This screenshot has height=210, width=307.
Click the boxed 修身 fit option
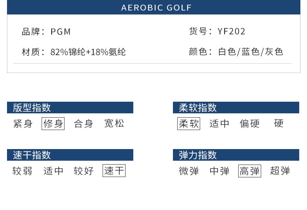click(53, 124)
